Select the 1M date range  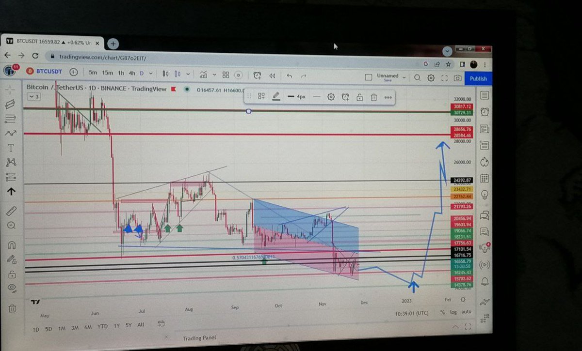tap(62, 329)
